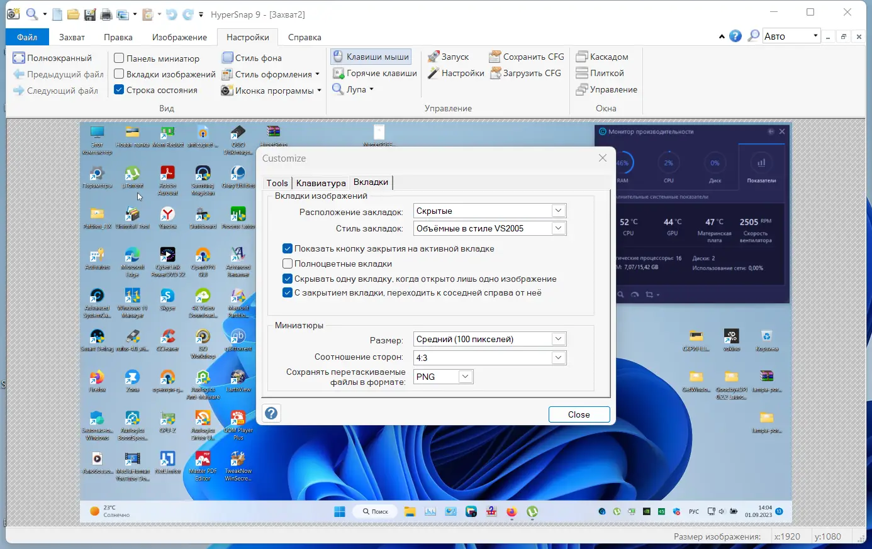The image size is (872, 549).
Task: Switch to Полноэкранный full-screen view
Action: click(x=52, y=58)
